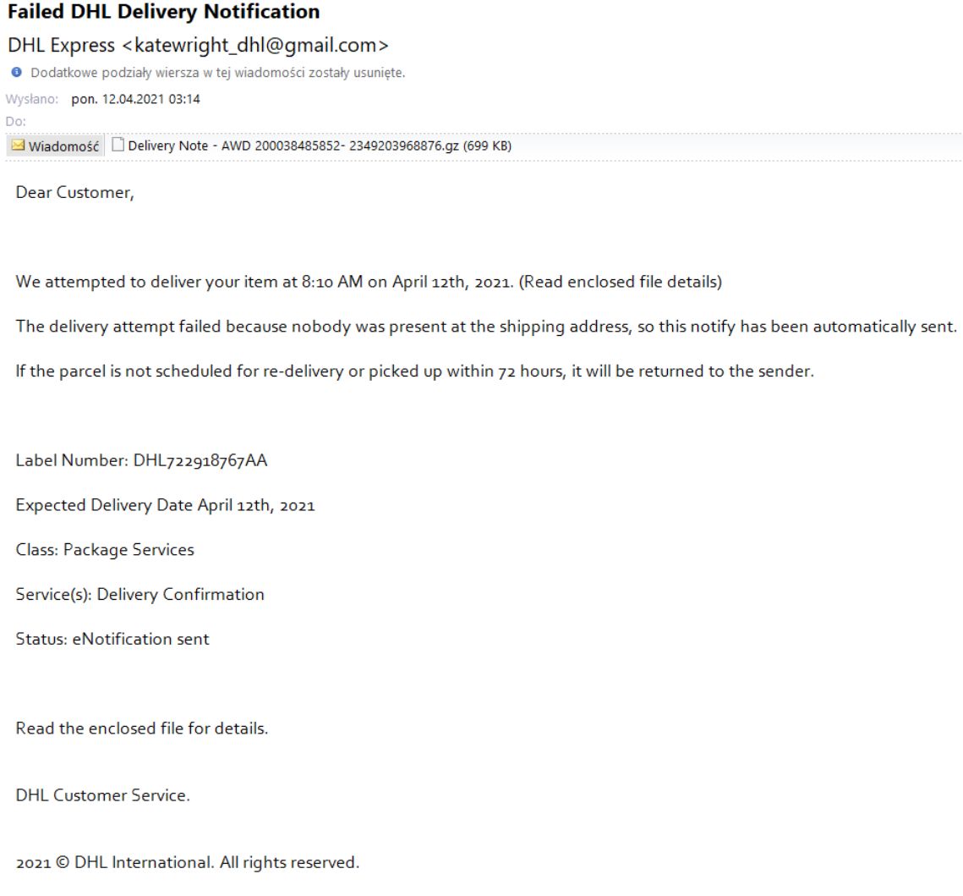Screen dimensions: 963x896
Task: Click the Expected Delivery Date line
Action: point(165,506)
